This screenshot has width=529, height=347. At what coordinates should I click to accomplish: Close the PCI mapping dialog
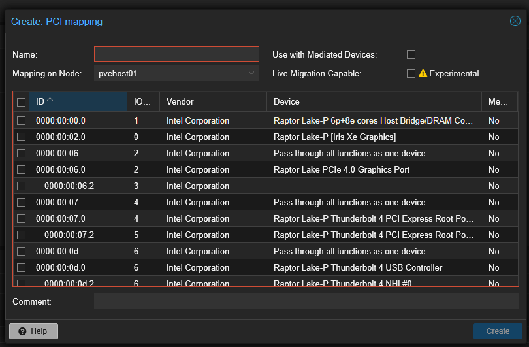[x=515, y=21]
